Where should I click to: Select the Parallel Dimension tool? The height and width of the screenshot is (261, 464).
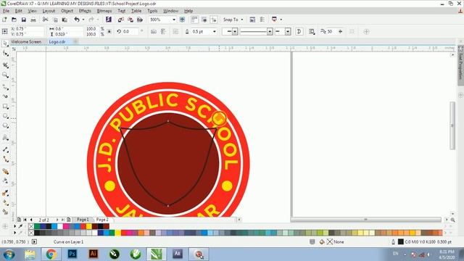[5, 149]
